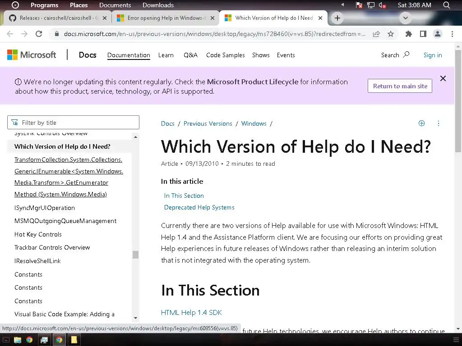The height and width of the screenshot is (346, 462).
Task: Click the Return to main site button
Action: tap(400, 86)
